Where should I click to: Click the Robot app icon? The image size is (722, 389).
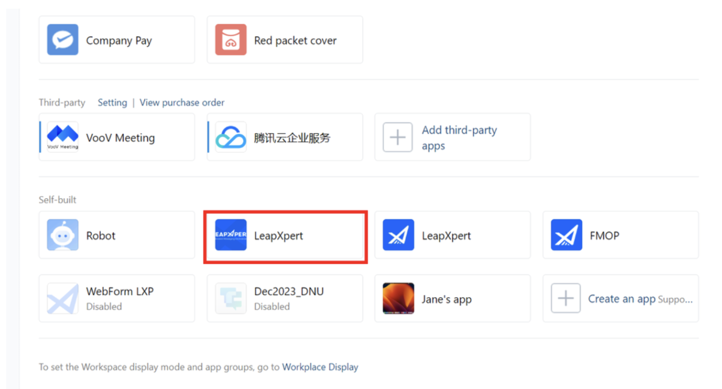click(63, 235)
